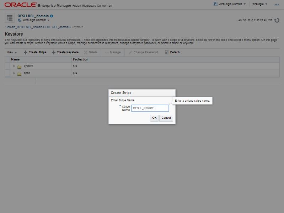Expand the system stripe row

(x=14, y=66)
